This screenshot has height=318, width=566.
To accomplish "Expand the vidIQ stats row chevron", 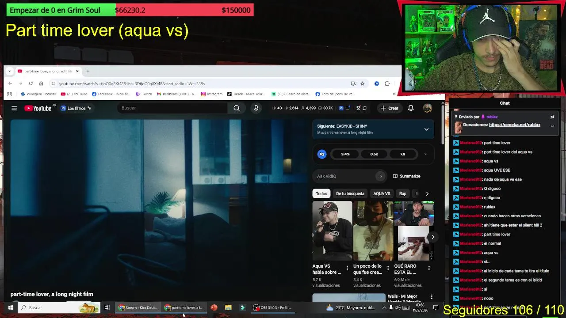I will pyautogui.click(x=425, y=154).
